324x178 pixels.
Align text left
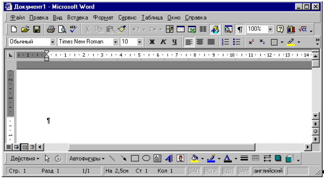[189, 42]
